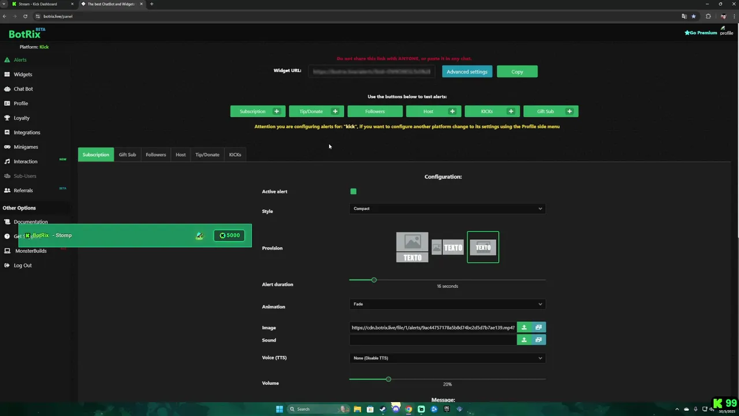Switch to the KICKs alert tab
739x416 pixels.
(235, 154)
